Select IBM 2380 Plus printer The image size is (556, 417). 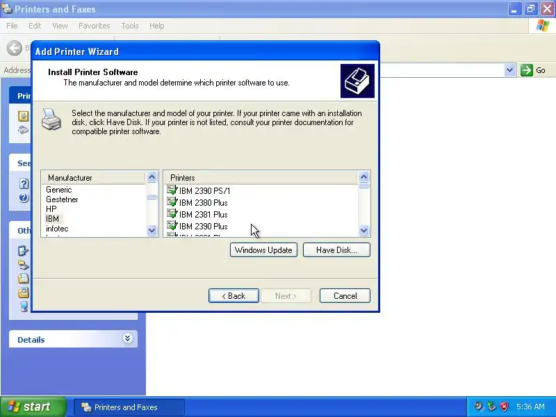203,203
